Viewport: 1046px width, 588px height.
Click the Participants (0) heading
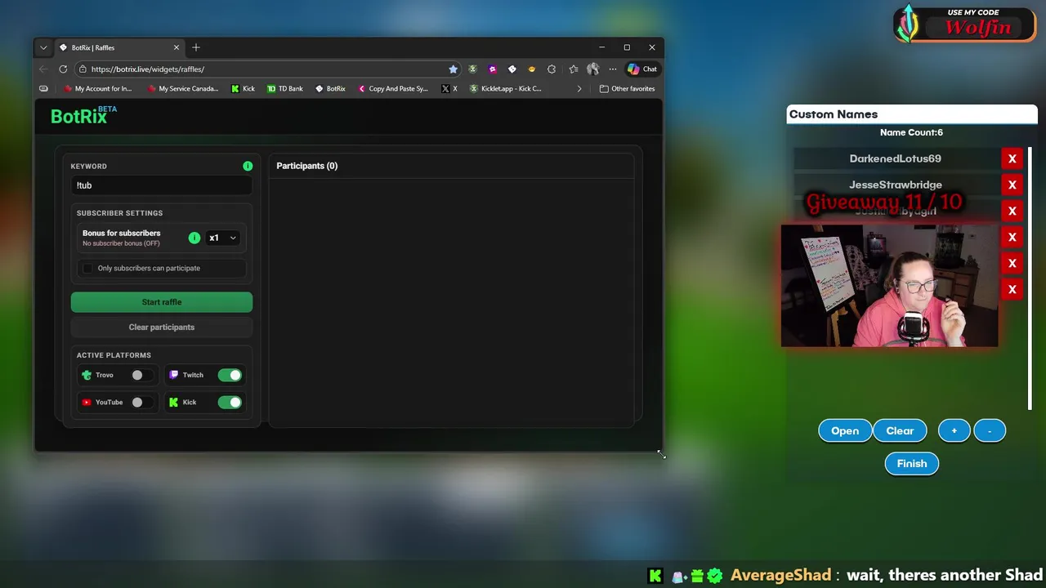pyautogui.click(x=306, y=166)
